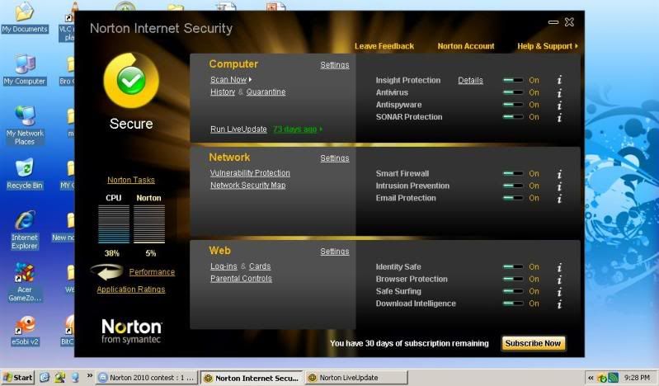Image resolution: width=659 pixels, height=386 pixels.
Task: Toggle Antispyware switch
Action: tap(513, 105)
